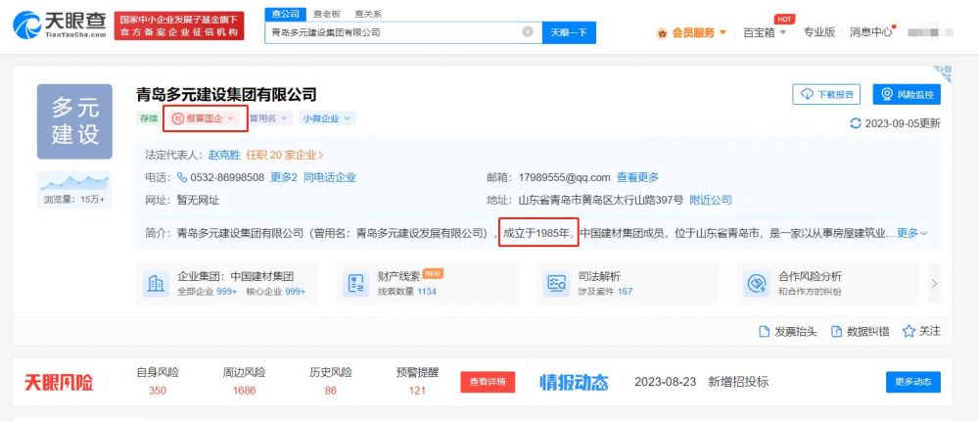Open the 涉及案件 167 count
The height and width of the screenshot is (421, 979).
[605, 292]
